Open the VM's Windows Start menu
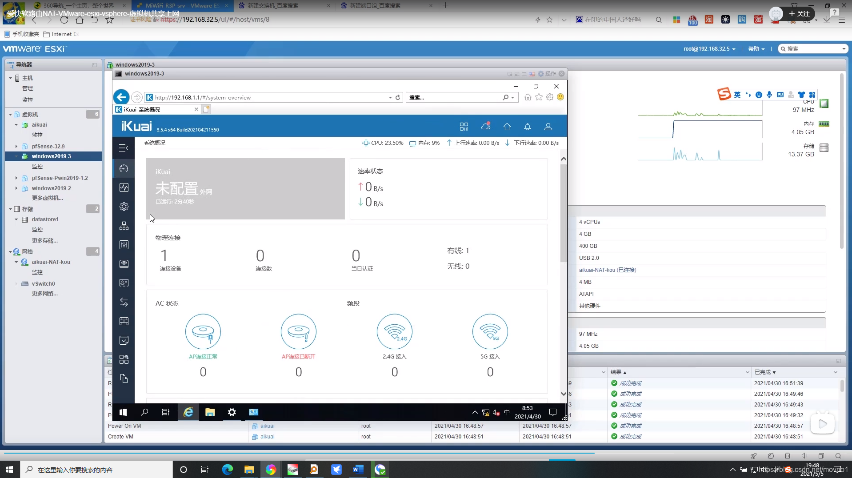This screenshot has width=852, height=478. coord(123,412)
